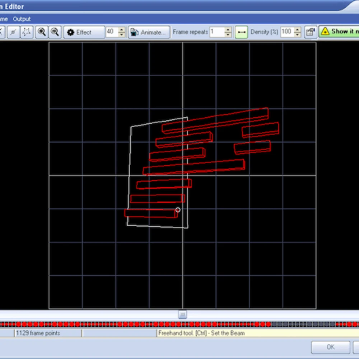
Task: Confirm with the OK button
Action: coord(330,347)
